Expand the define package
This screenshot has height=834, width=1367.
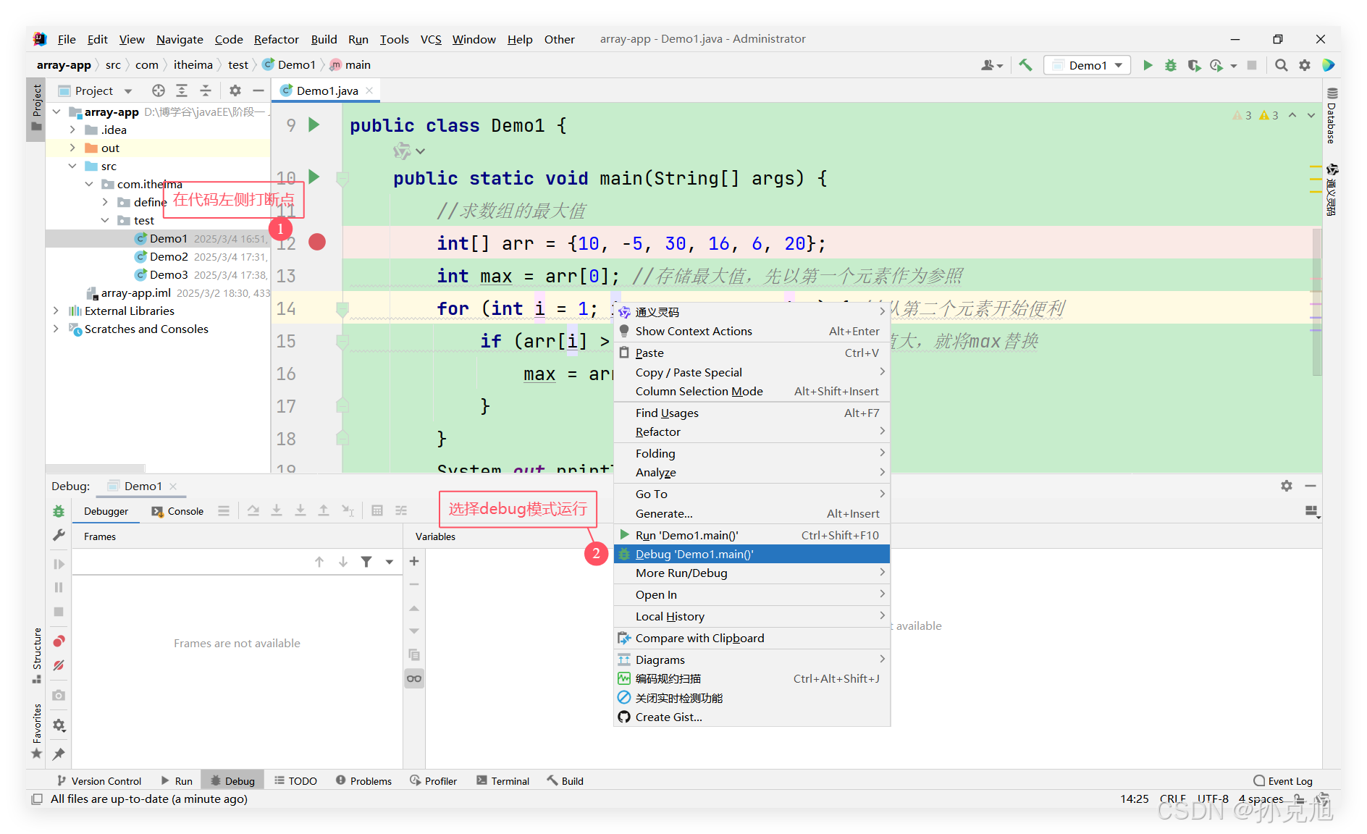[105, 202]
